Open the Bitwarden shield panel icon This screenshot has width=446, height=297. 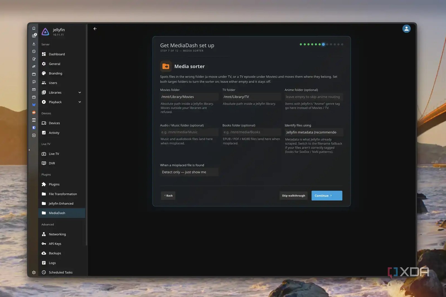coord(34,128)
